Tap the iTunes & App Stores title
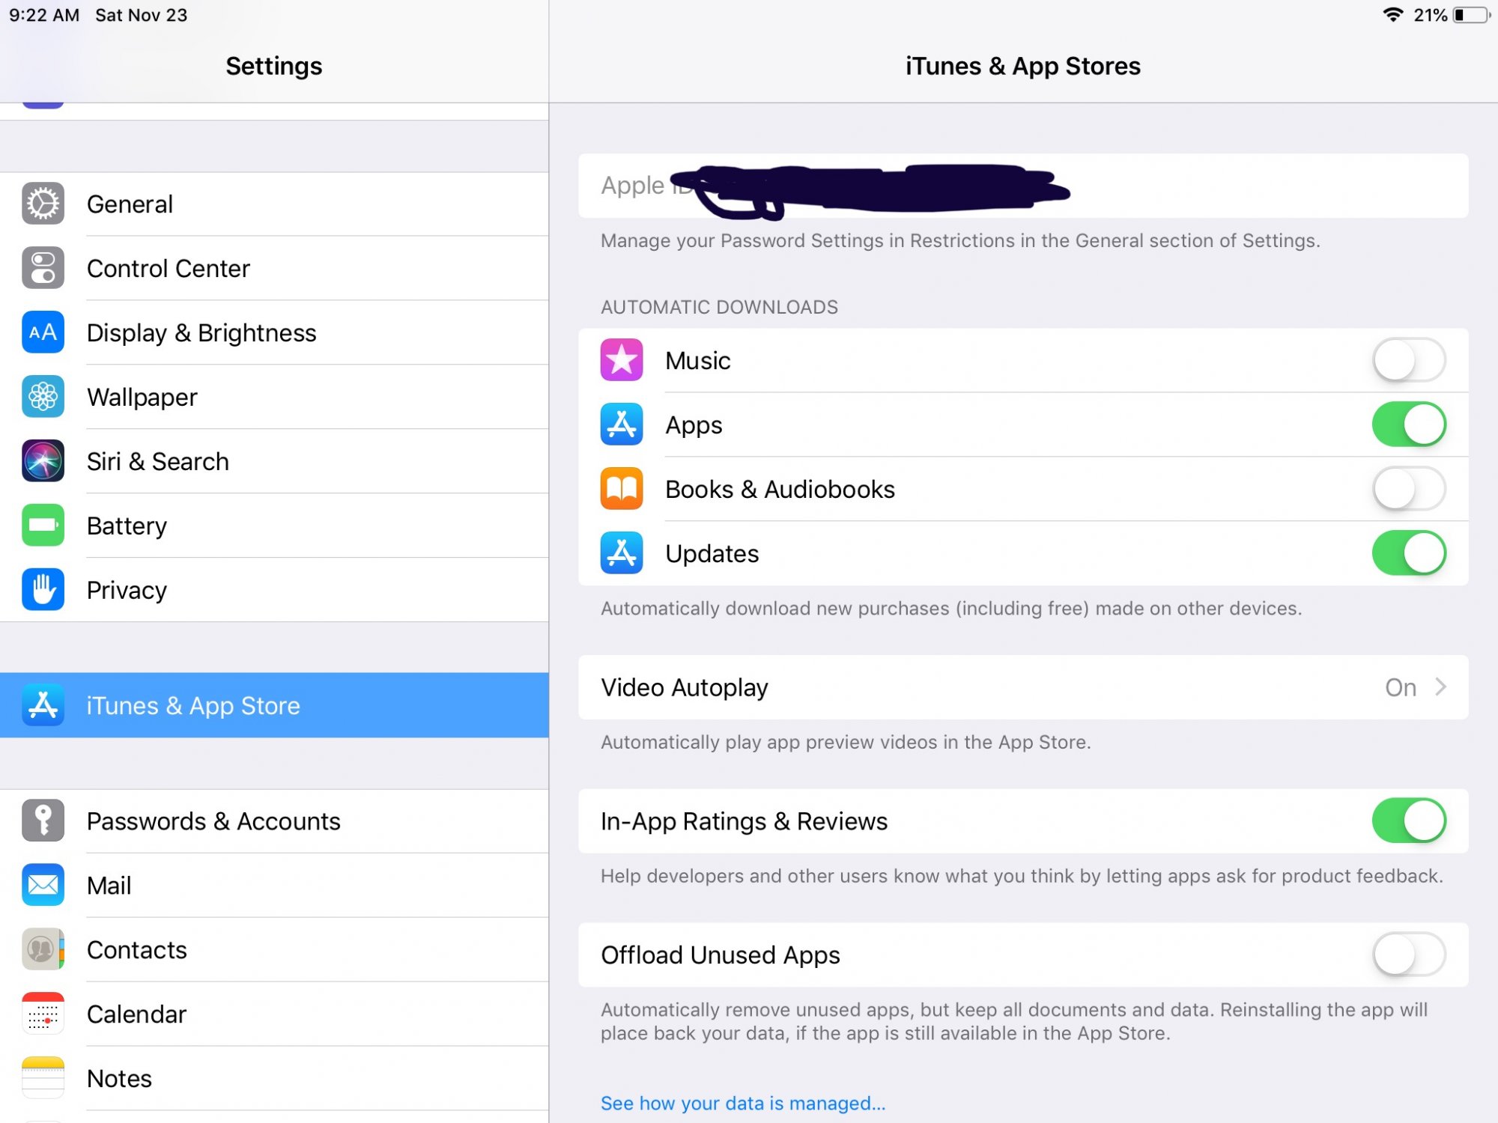Viewport: 1498px width, 1123px height. click(x=1023, y=66)
